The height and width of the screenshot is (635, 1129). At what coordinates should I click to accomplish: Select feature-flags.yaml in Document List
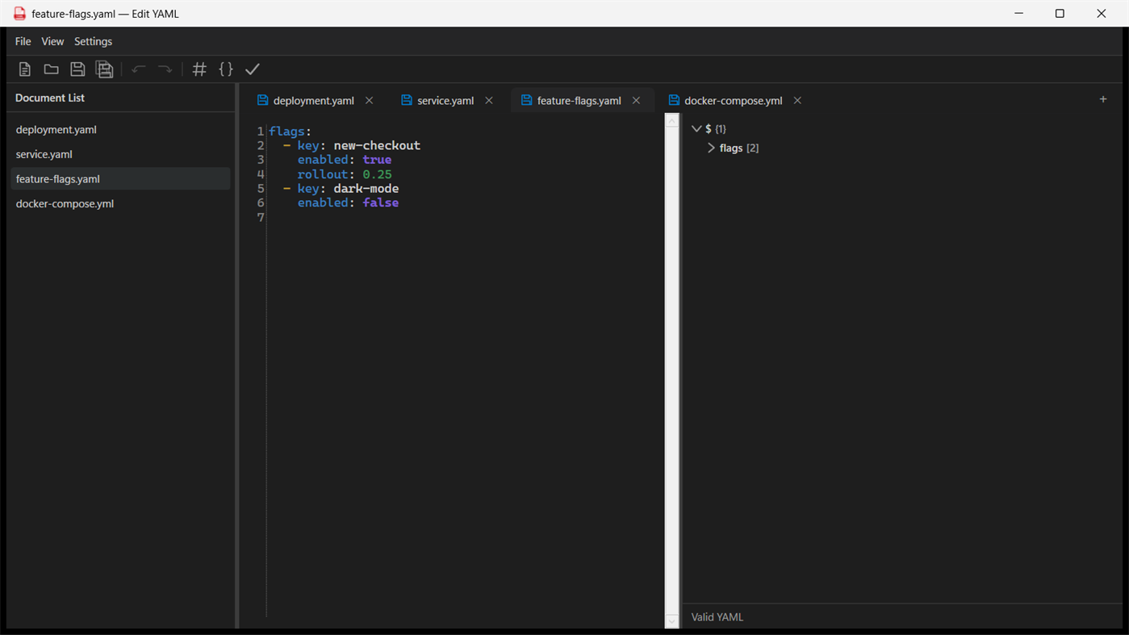click(x=120, y=179)
